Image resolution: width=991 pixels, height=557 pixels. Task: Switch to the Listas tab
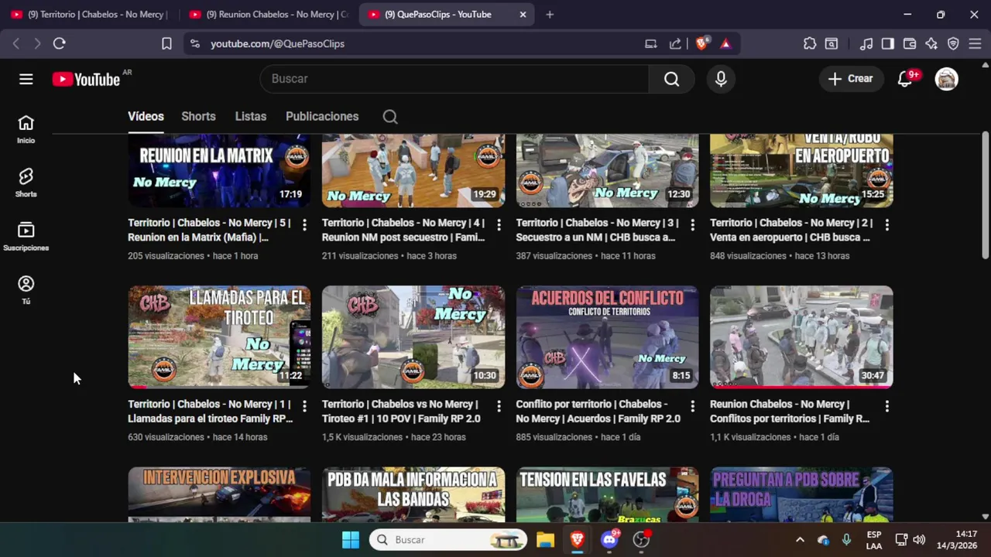click(x=251, y=117)
